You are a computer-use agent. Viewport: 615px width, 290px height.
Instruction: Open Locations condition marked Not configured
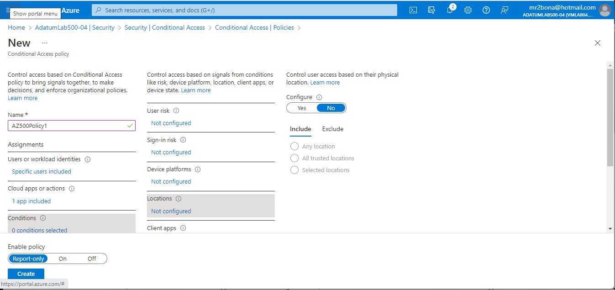pyautogui.click(x=171, y=211)
